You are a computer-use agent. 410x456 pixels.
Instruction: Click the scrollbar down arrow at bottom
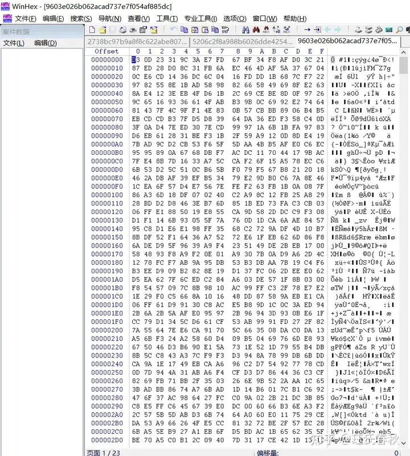pyautogui.click(x=403, y=443)
